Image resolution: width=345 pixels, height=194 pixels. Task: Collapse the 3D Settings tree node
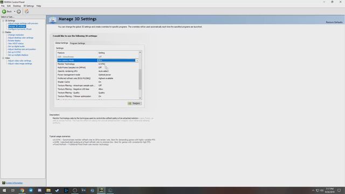click(3, 20)
